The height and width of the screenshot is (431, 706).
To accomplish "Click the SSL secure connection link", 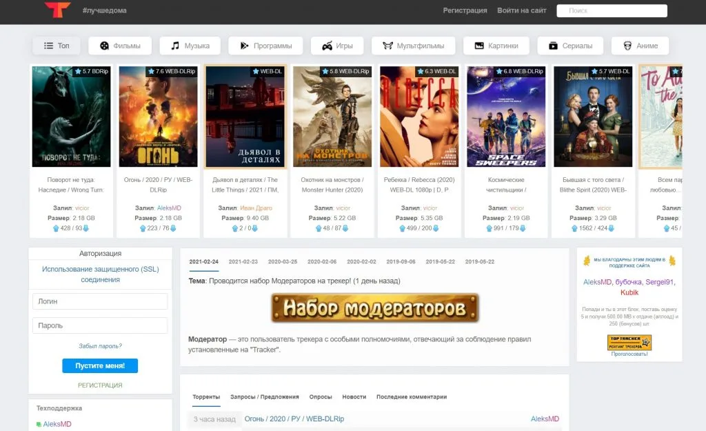I will point(101,274).
